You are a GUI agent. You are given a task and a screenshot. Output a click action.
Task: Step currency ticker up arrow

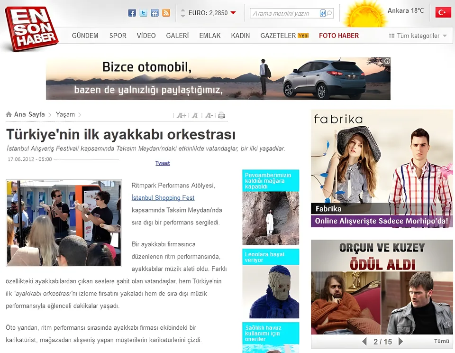(x=183, y=10)
